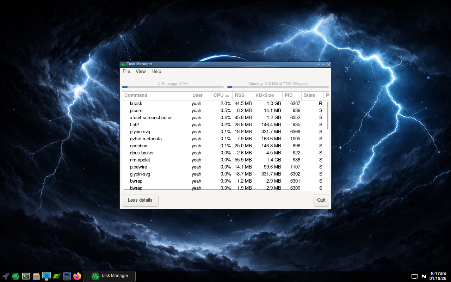Open the File menu
The image size is (451, 282).
126,72
